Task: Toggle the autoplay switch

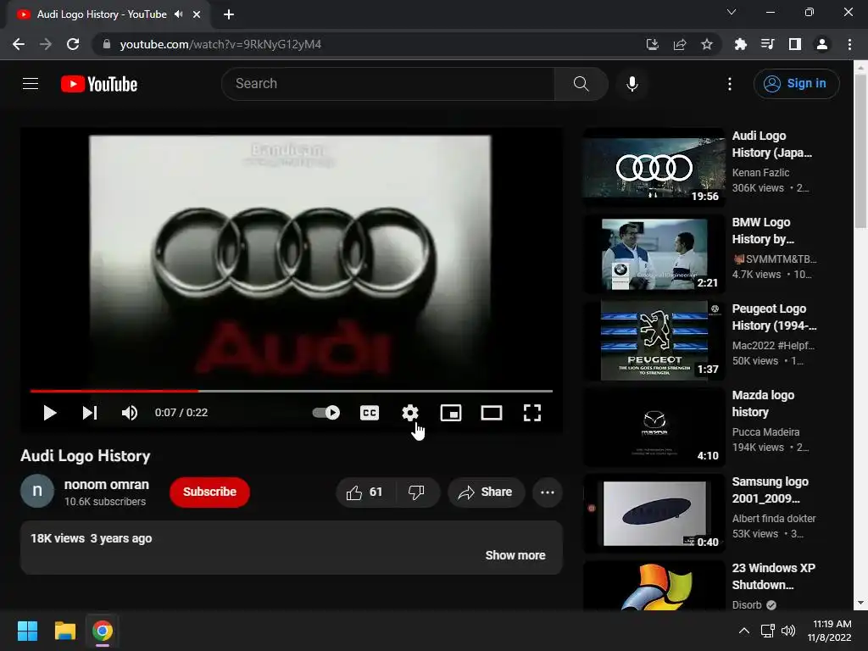Action: [x=326, y=413]
